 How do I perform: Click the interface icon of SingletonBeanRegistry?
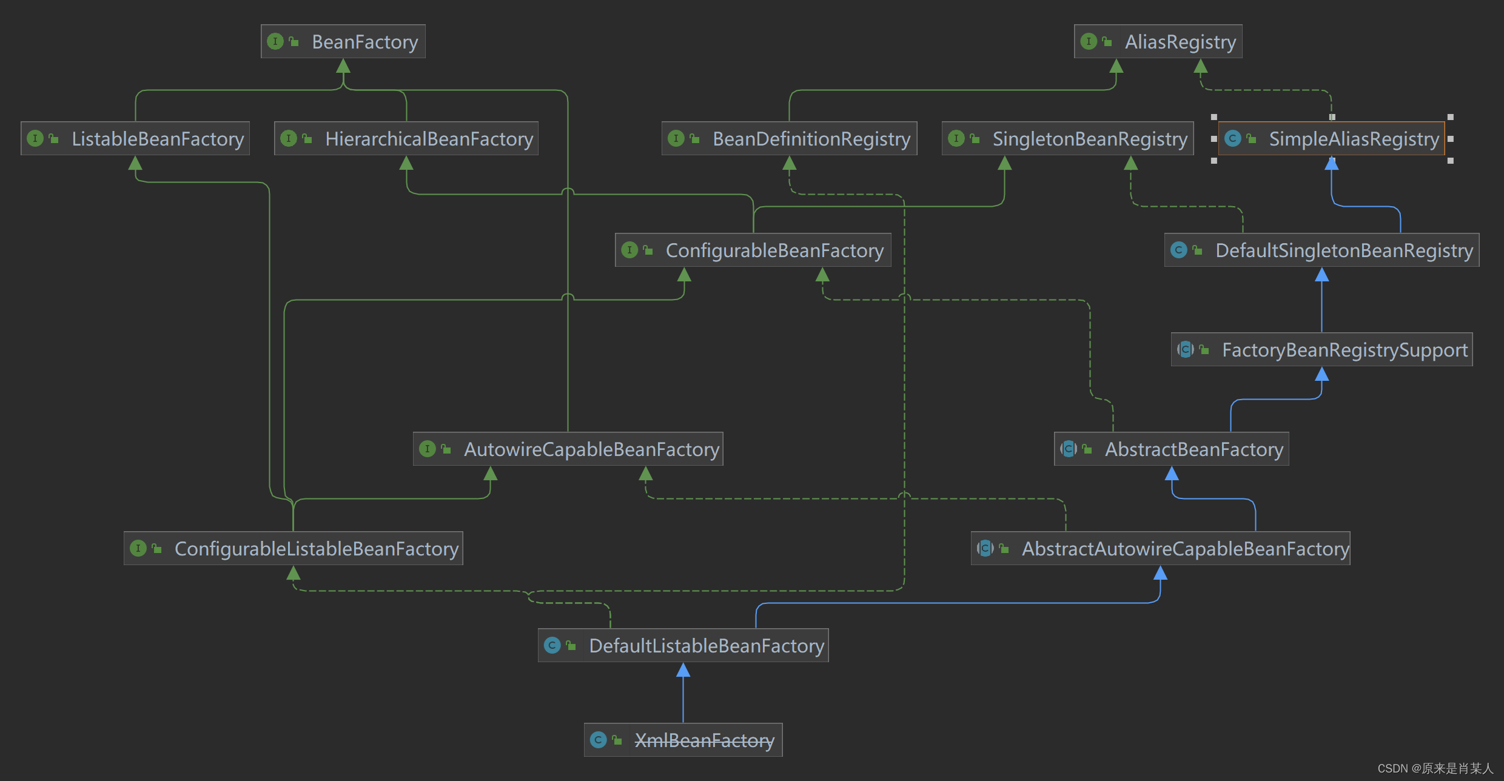tap(956, 139)
